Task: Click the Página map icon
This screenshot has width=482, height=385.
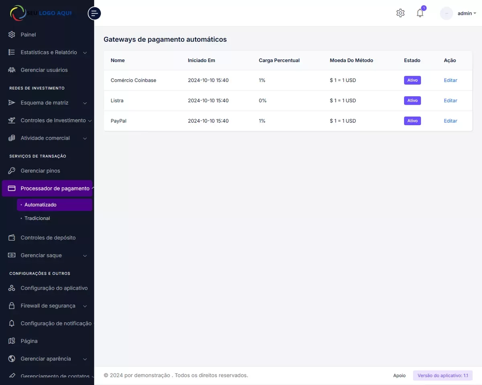Action: [x=12, y=341]
